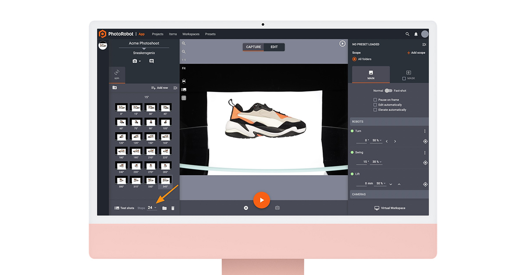Screen dimensions: 526x275
Task: Open the Turn speed 50 % dropdown
Action: point(377,141)
